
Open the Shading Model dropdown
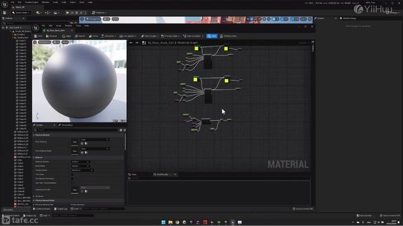tap(82, 170)
